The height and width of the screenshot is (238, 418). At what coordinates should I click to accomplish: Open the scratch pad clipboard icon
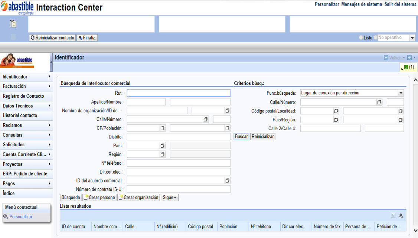click(x=13, y=24)
